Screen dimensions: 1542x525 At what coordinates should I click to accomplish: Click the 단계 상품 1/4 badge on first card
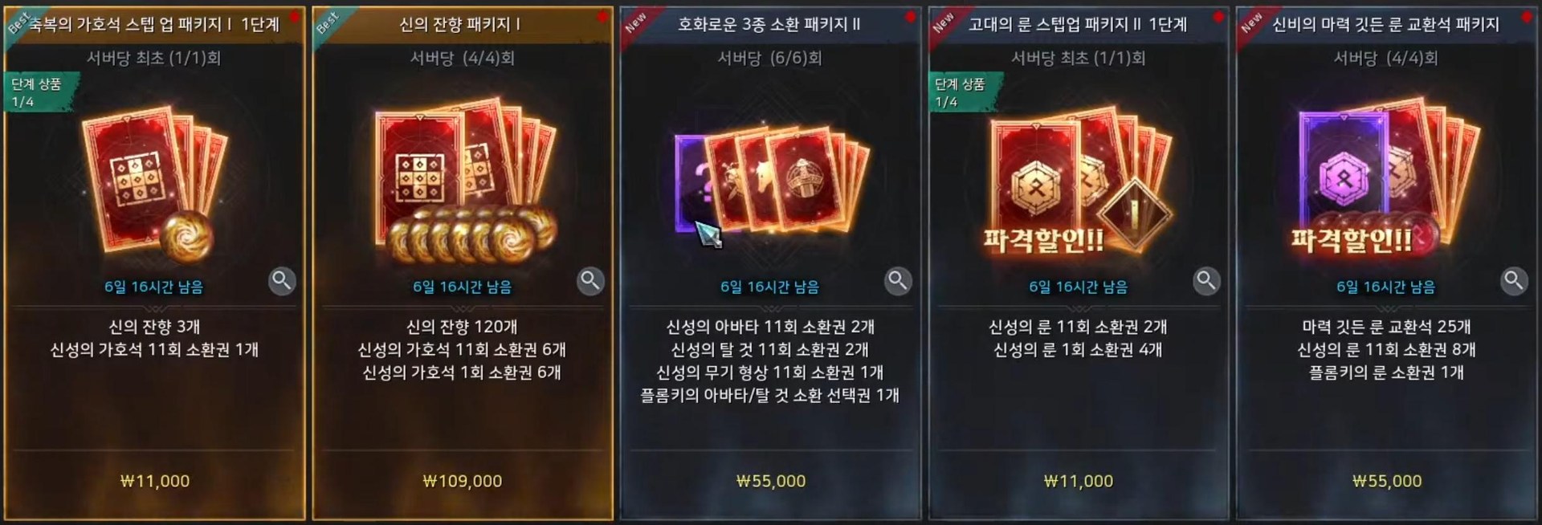click(40, 92)
